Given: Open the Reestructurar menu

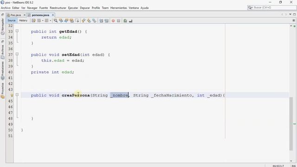Looking at the screenshot, I should point(58,8).
